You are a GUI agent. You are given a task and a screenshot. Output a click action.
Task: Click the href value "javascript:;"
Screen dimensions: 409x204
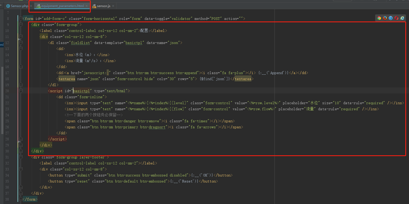[x=96, y=73]
